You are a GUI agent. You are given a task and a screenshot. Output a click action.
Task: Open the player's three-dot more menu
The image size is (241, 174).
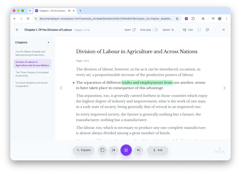[215, 30]
